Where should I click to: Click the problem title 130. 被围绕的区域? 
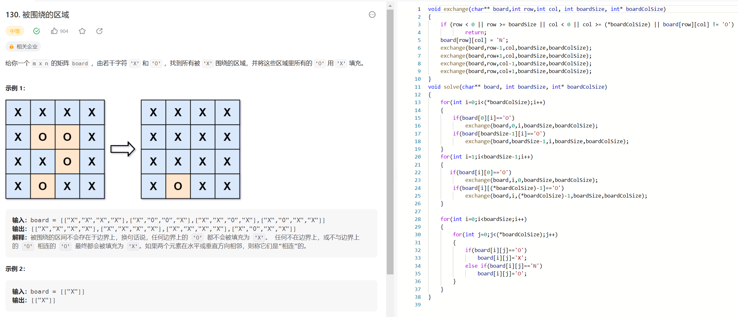37,15
